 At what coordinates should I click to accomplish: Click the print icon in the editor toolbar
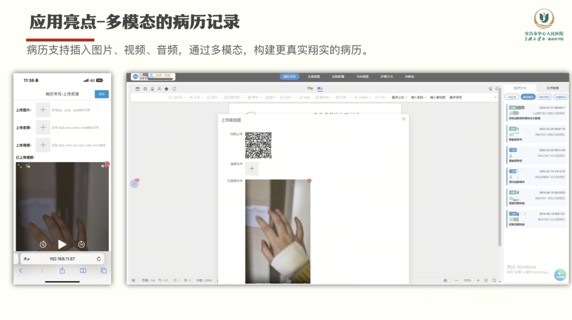[145, 88]
